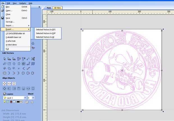Switch to the 3D View tab
Image resolution: width=174 pixels, height=121 pixels.
coord(57,8)
